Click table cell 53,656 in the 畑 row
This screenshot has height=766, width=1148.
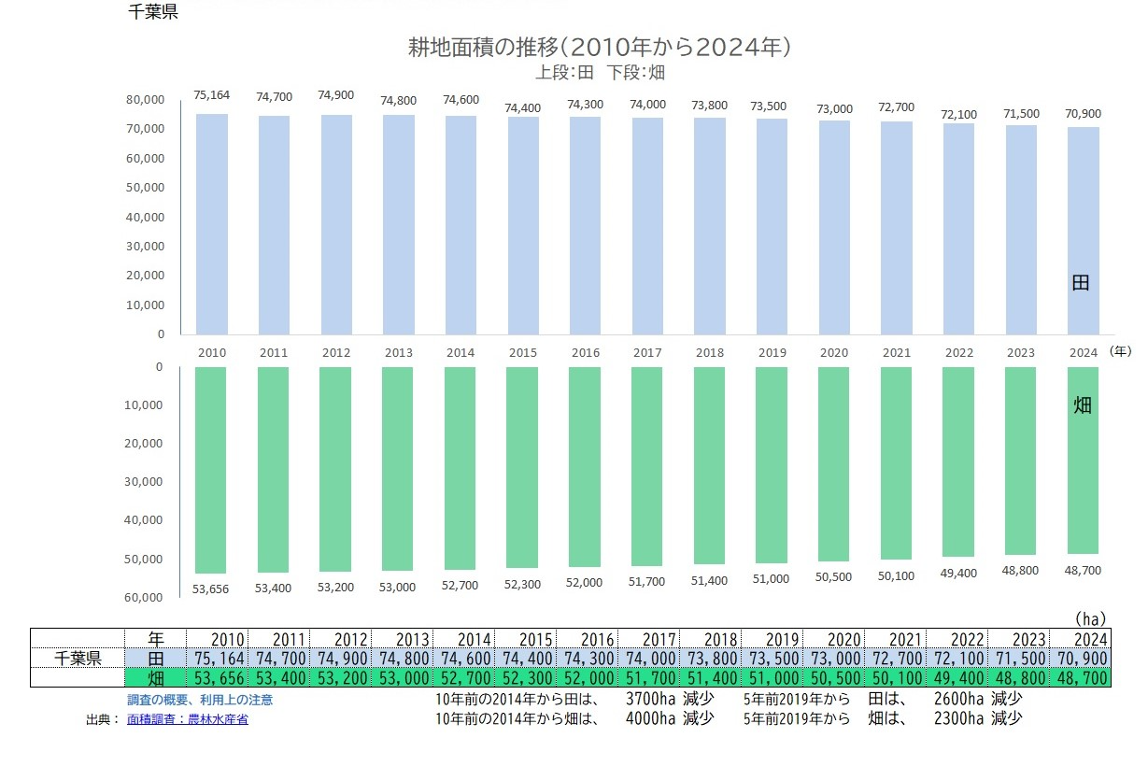[217, 678]
